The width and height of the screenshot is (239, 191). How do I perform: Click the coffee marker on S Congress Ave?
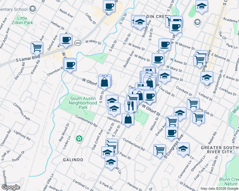click(x=172, y=133)
